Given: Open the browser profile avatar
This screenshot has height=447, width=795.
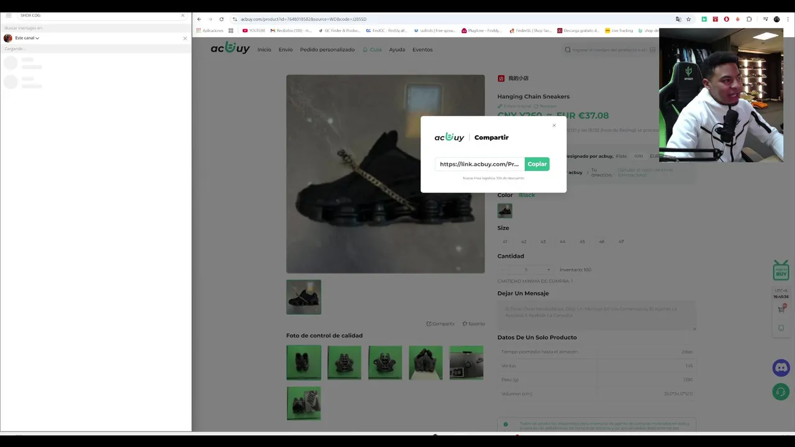Looking at the screenshot, I should click(777, 19).
